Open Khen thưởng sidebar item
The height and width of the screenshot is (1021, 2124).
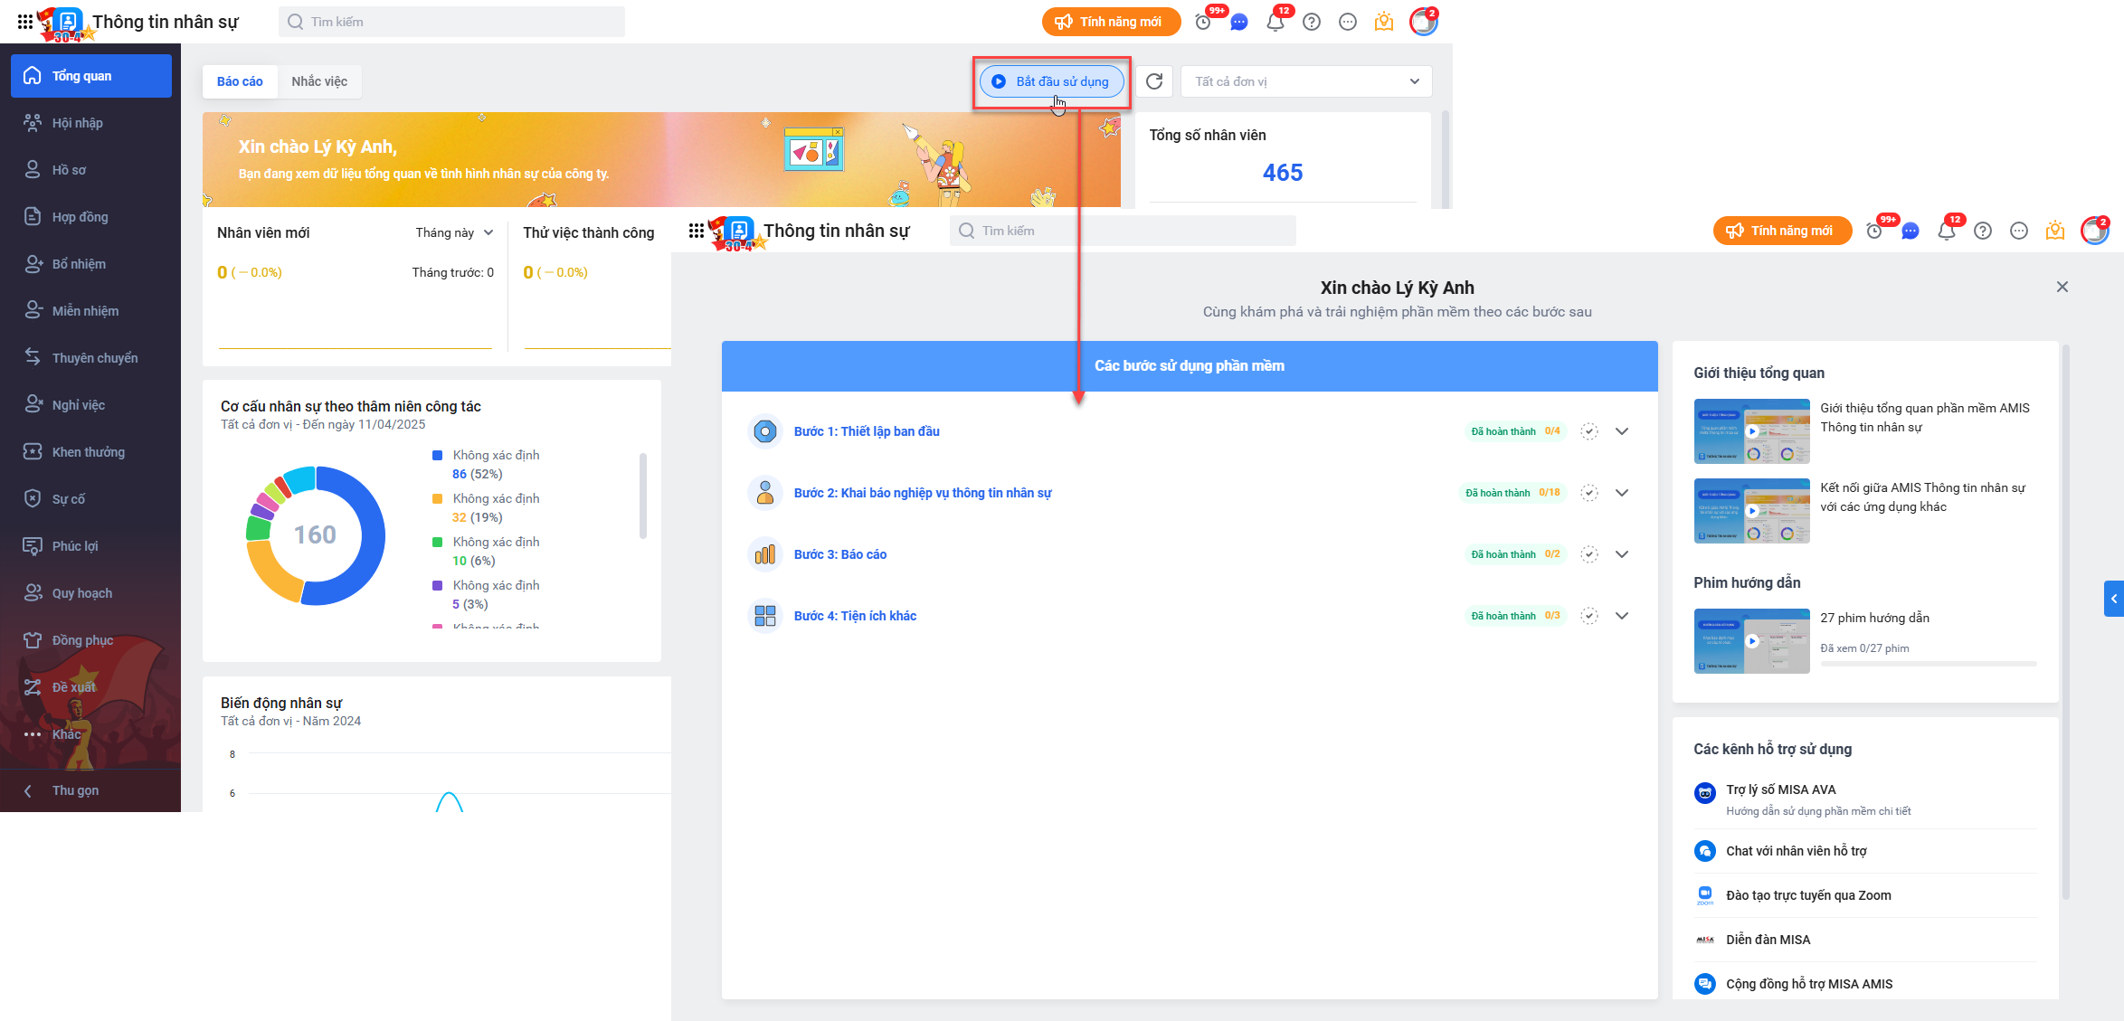coord(91,452)
